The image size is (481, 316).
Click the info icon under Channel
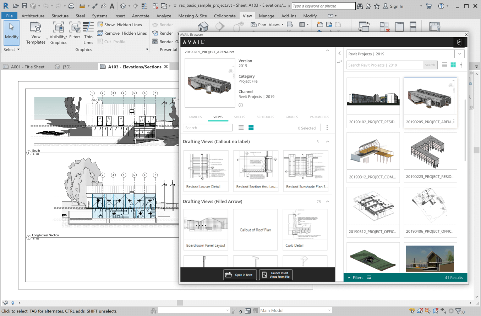241,105
